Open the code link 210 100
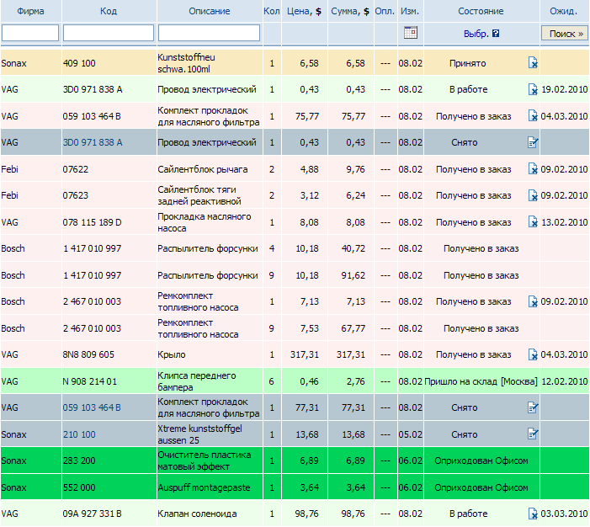Image resolution: width=590 pixels, height=527 pixels. [x=79, y=434]
